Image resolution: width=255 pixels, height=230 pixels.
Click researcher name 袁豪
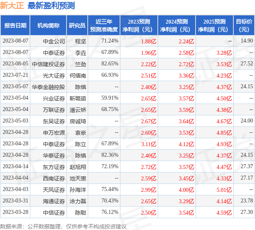[81, 132]
